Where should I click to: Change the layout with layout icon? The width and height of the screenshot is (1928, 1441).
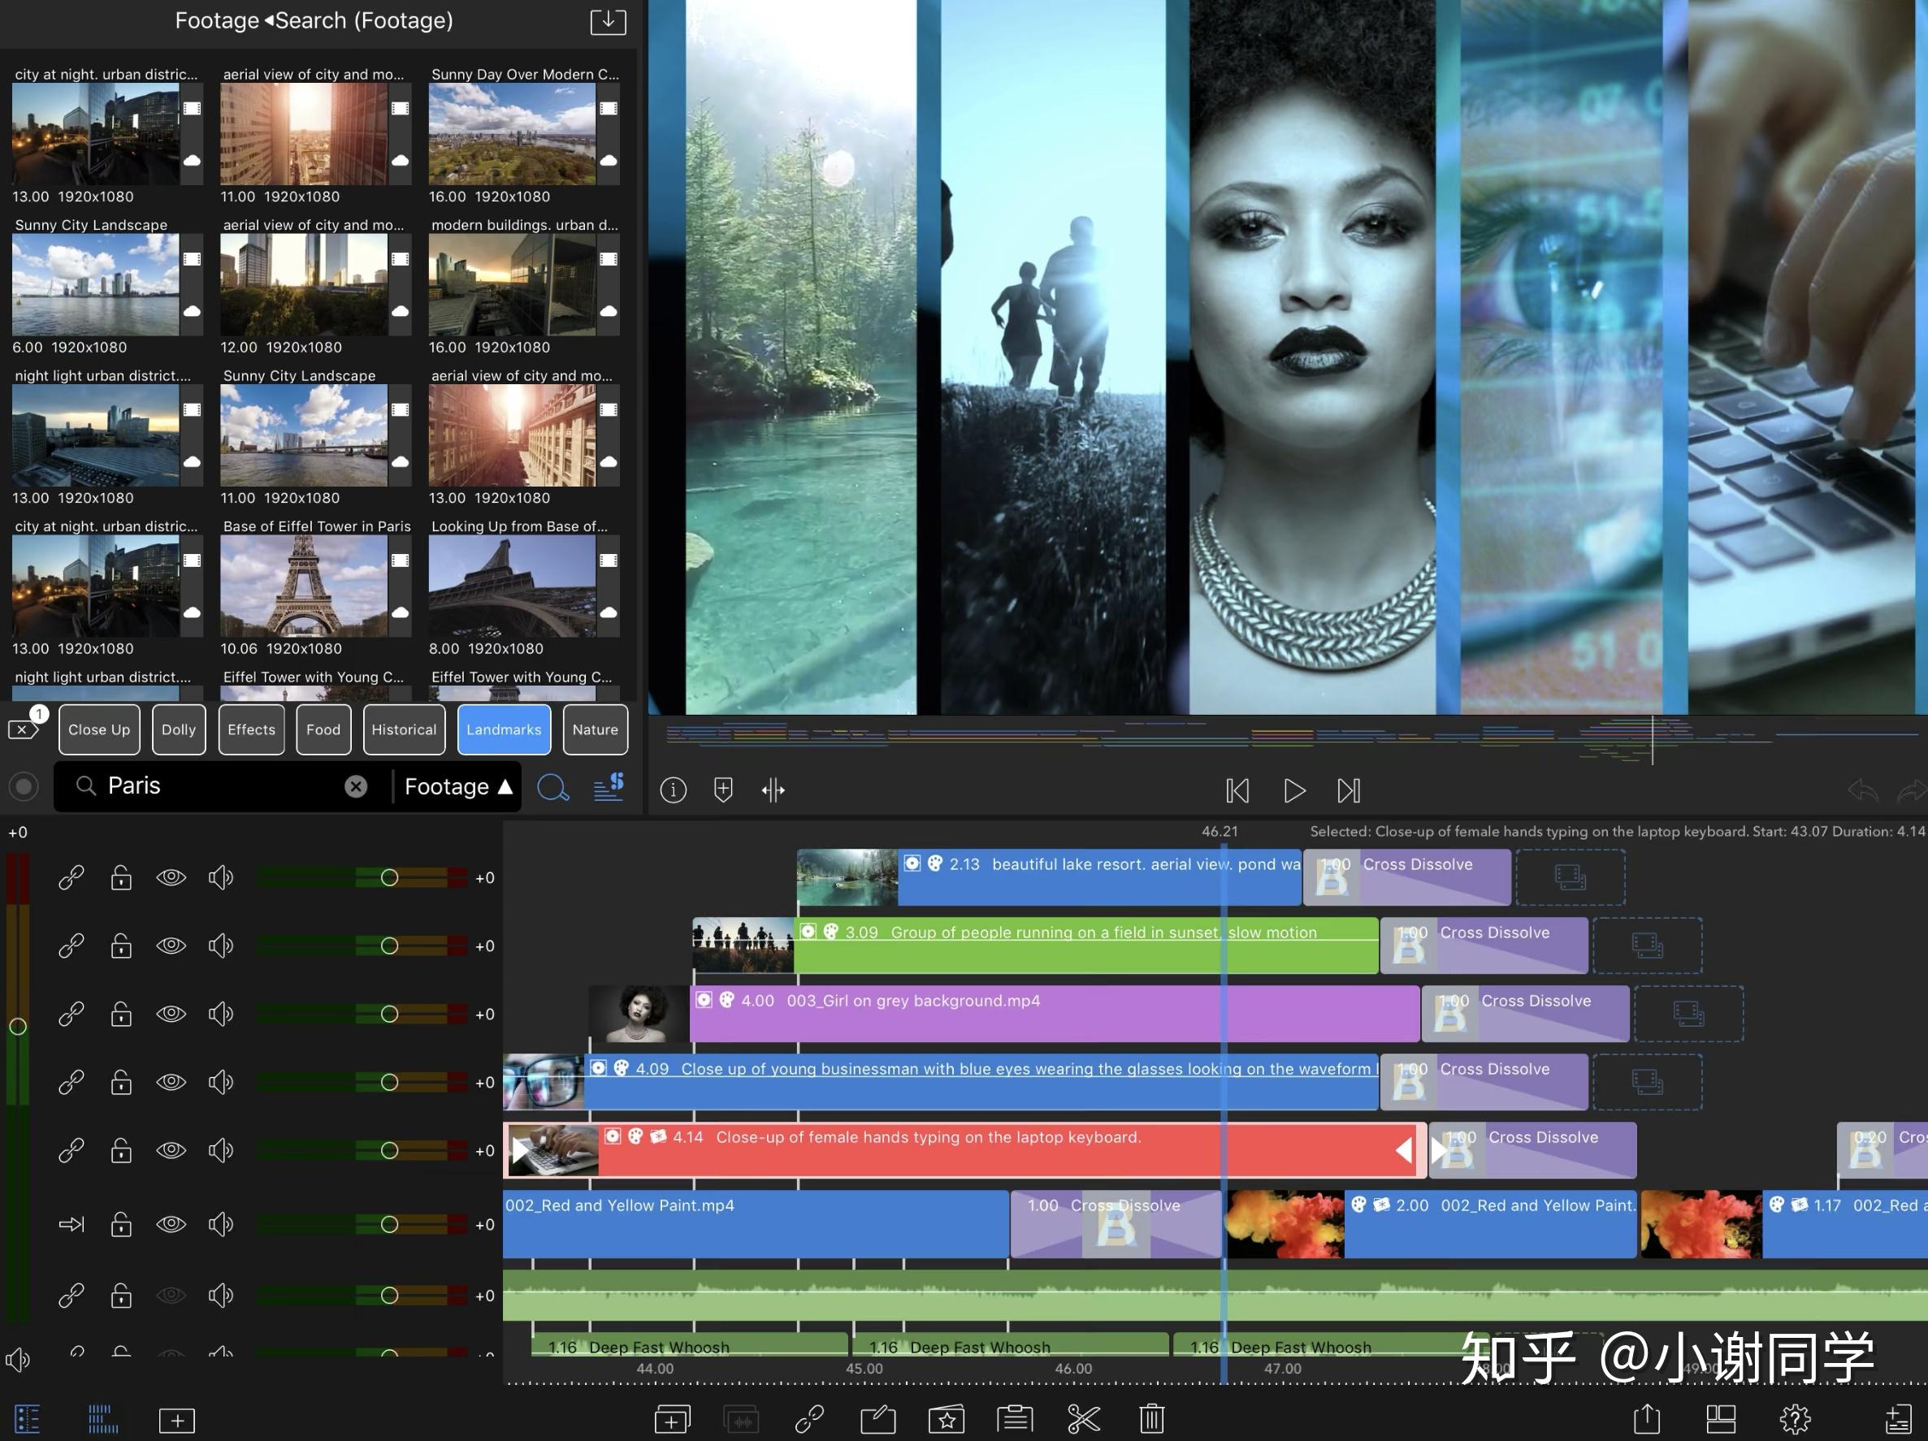pos(1721,1419)
